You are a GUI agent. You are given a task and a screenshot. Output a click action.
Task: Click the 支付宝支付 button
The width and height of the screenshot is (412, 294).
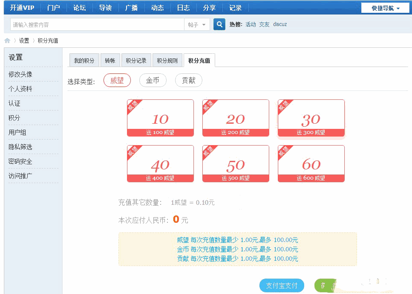coord(282,285)
